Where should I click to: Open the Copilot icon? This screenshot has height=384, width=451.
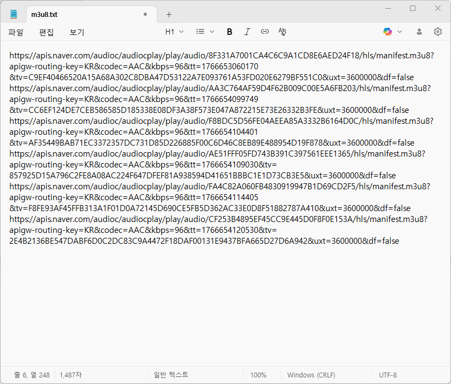(388, 32)
